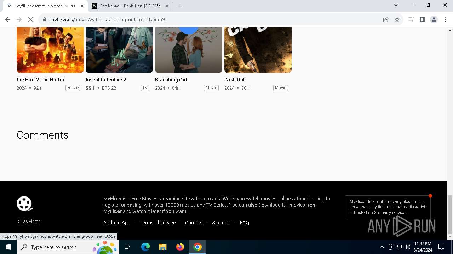The image size is (453, 254).
Task: Open the Sitemap footer link
Action: click(x=221, y=223)
